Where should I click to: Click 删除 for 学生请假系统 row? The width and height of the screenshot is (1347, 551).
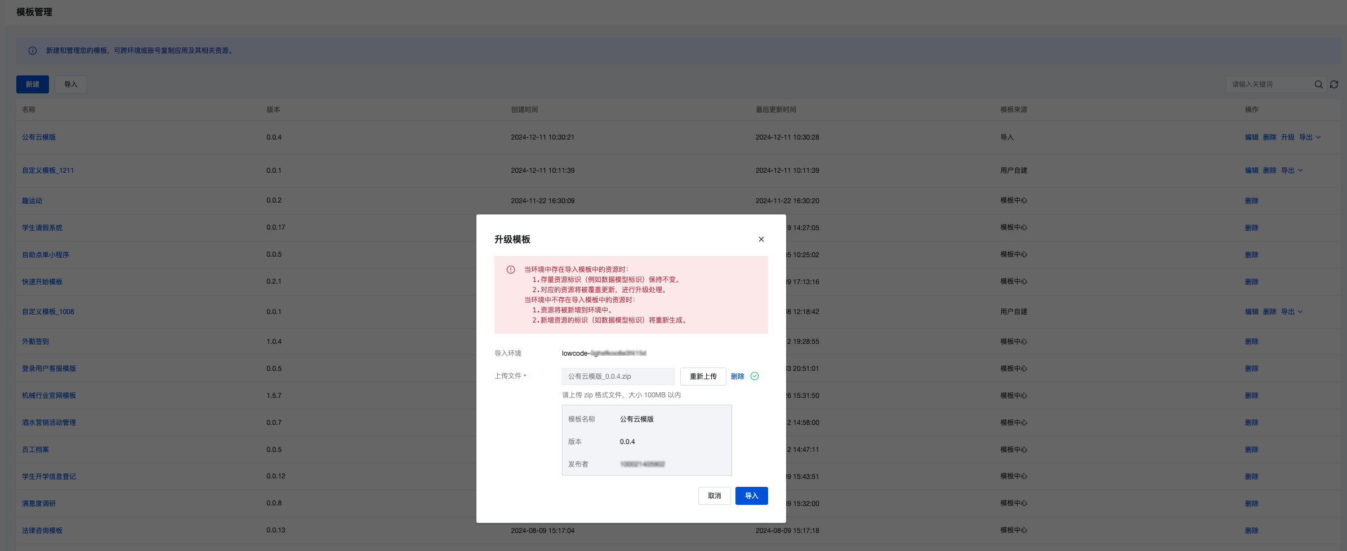tap(1251, 228)
